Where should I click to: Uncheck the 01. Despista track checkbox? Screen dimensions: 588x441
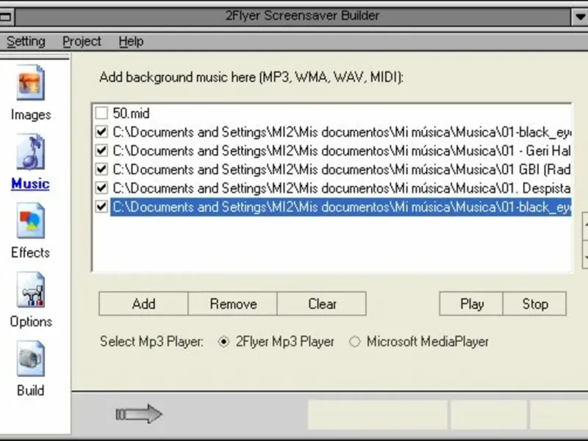[x=101, y=188]
